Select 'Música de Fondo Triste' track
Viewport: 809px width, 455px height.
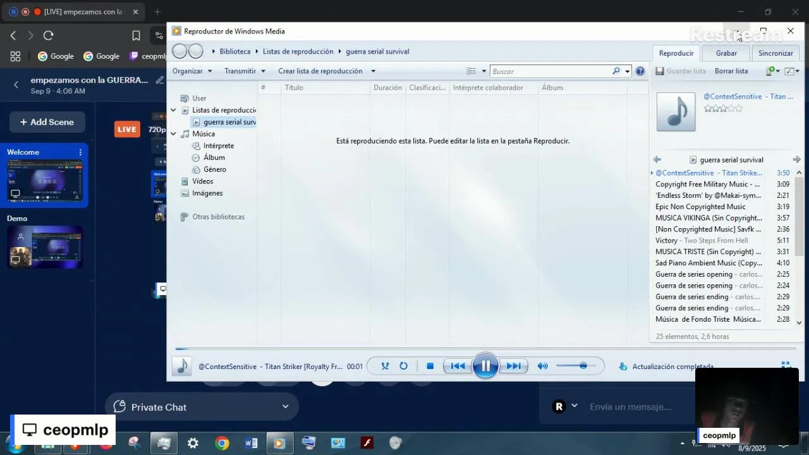tap(722, 319)
